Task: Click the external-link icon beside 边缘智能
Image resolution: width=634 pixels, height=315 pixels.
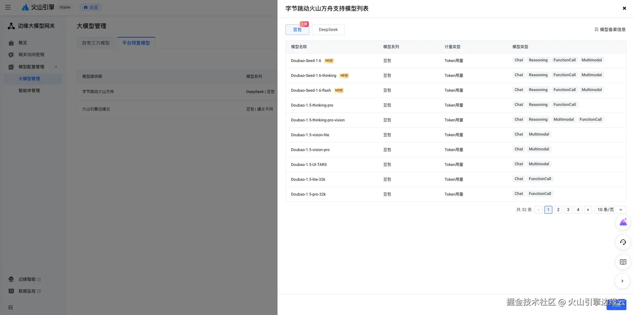Action: click(39, 279)
